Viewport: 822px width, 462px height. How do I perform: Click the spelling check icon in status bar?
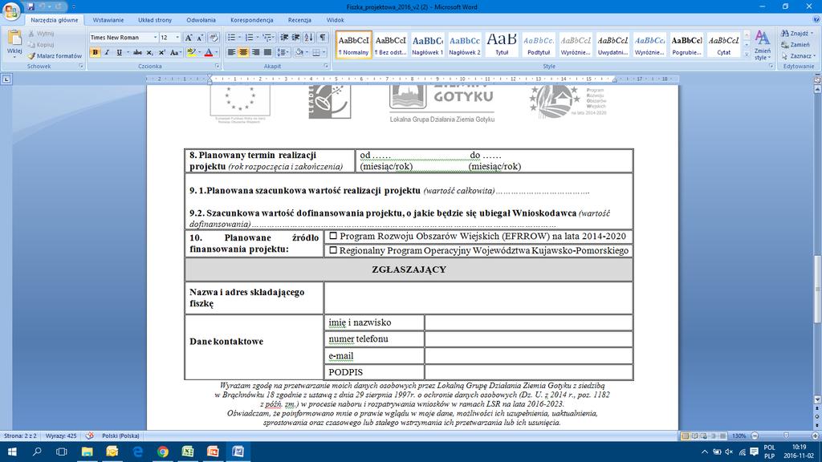click(90, 436)
